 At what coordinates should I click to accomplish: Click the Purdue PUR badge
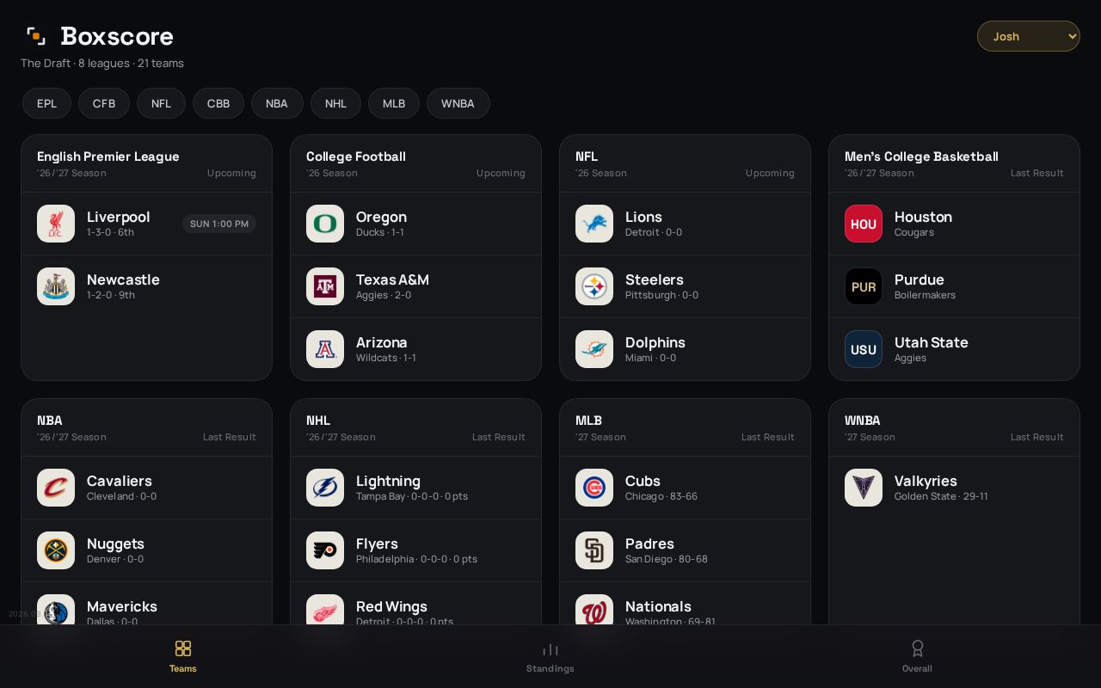coord(864,286)
